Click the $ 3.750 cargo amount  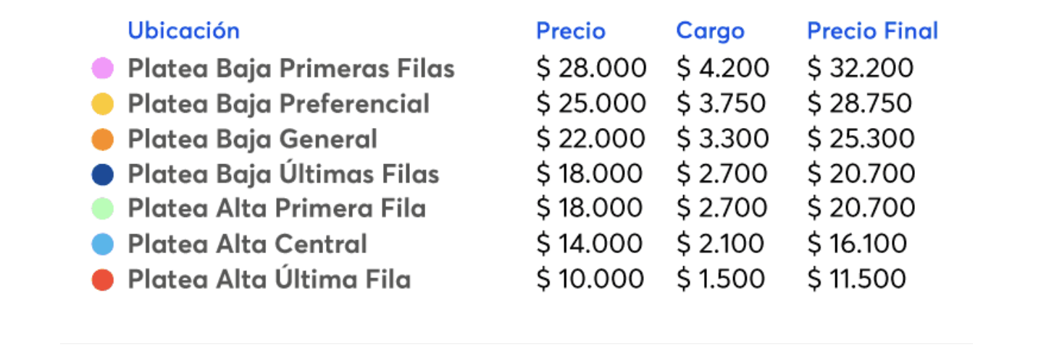coord(722,104)
